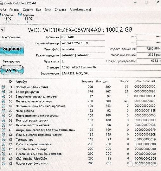Select the 'Часы работы' attribute name

click(x=25, y=111)
